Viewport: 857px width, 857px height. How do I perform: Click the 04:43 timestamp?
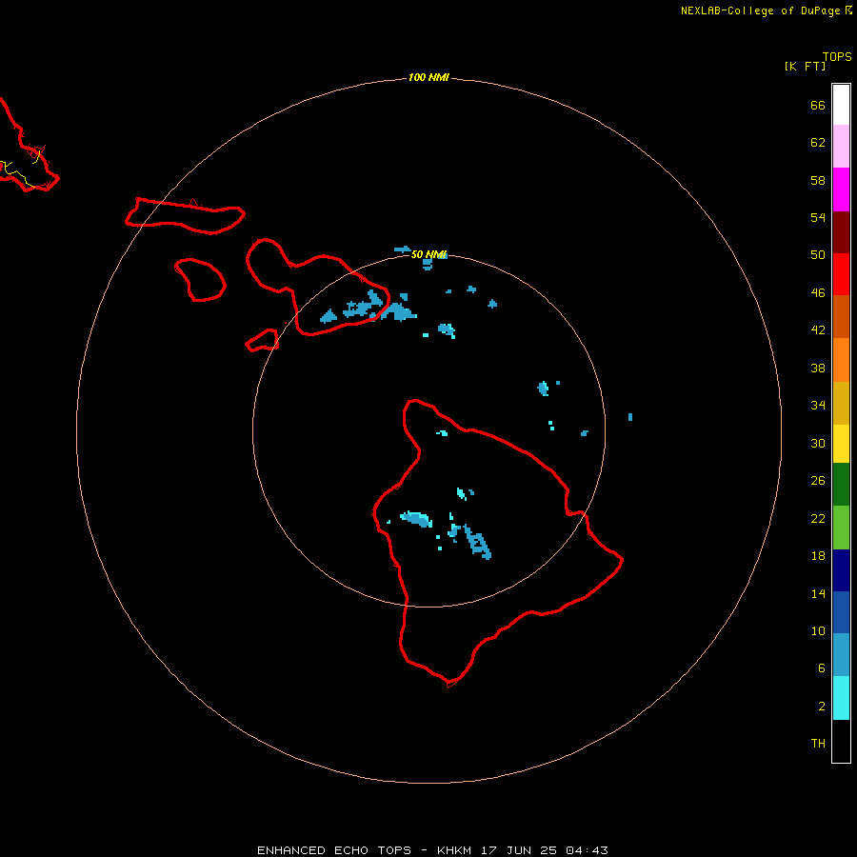587,850
